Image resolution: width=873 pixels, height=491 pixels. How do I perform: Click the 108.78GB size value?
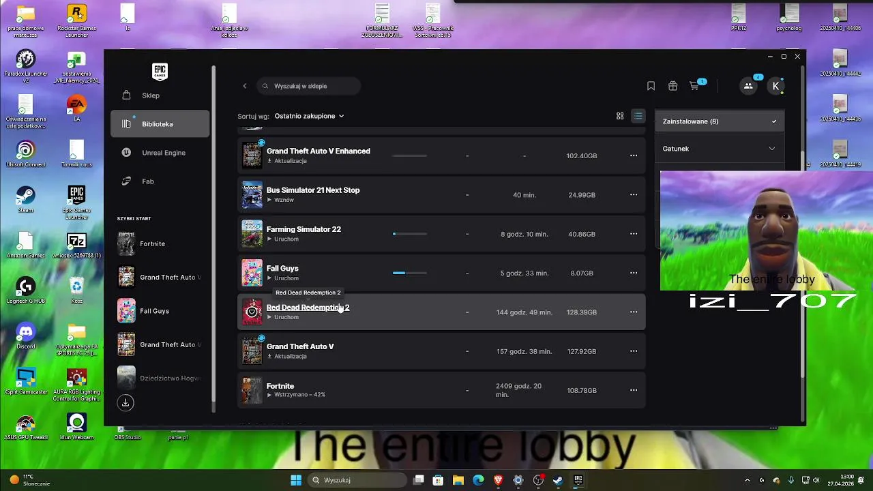point(582,390)
